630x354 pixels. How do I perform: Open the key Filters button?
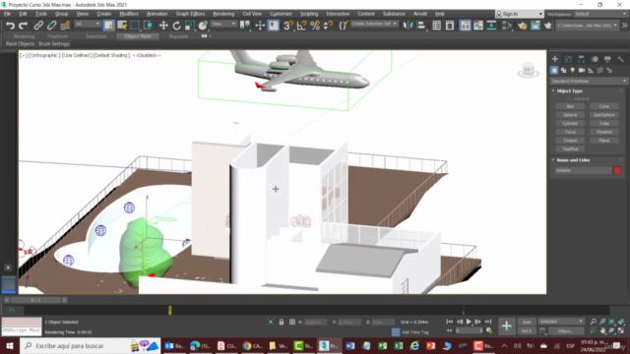coord(566,331)
